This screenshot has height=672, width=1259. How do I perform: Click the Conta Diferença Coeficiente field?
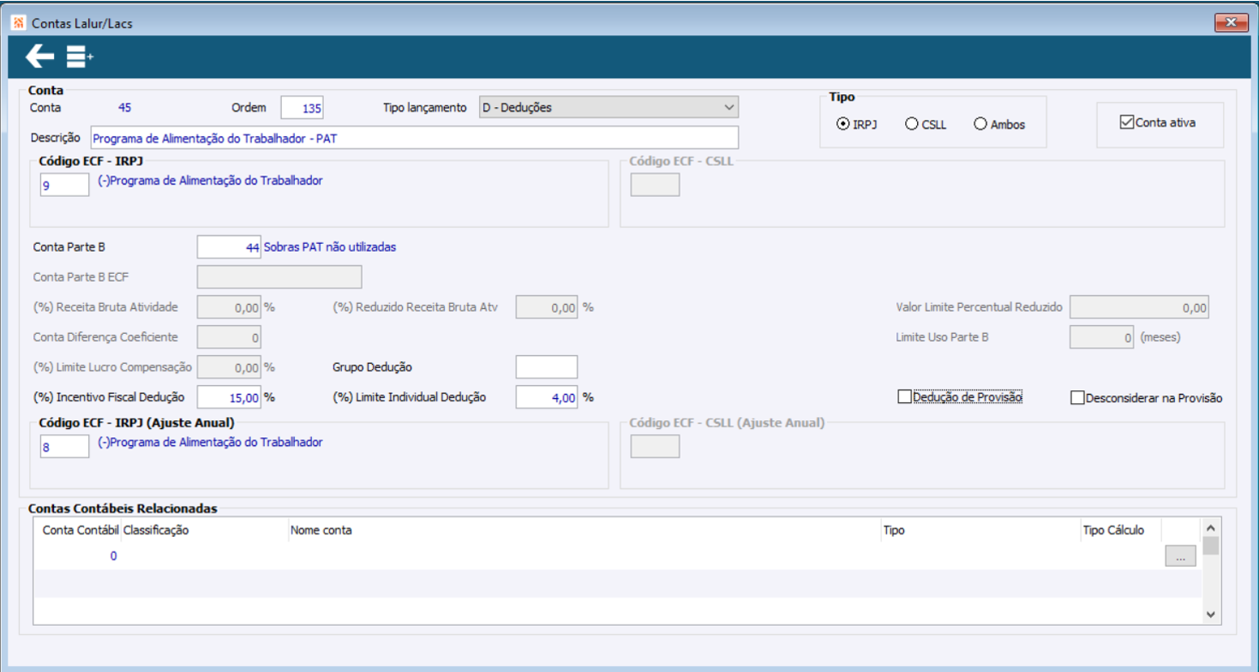[229, 337]
